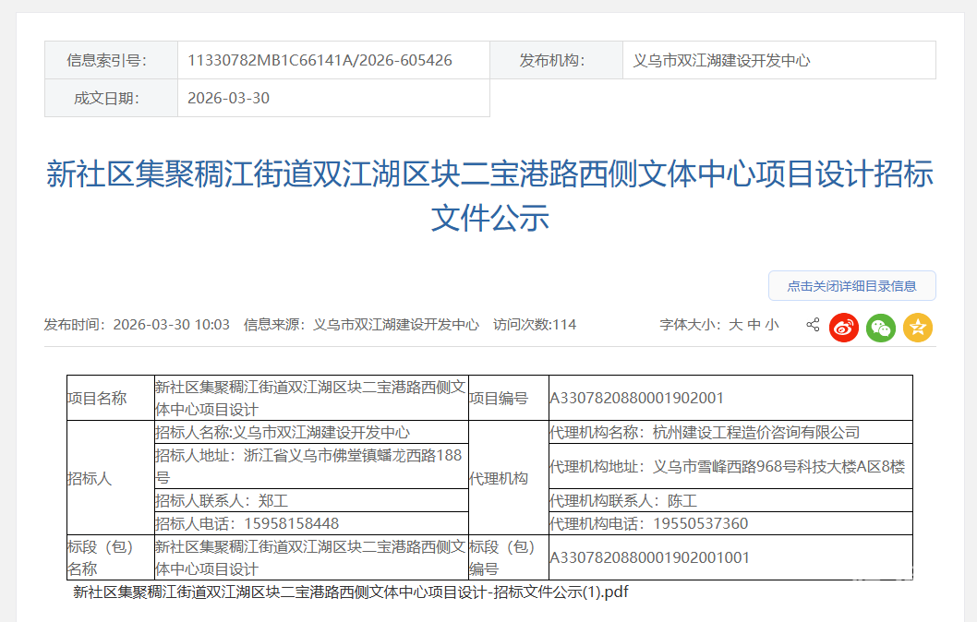Share the page to Weibo
This screenshot has width=977, height=622.
click(843, 327)
